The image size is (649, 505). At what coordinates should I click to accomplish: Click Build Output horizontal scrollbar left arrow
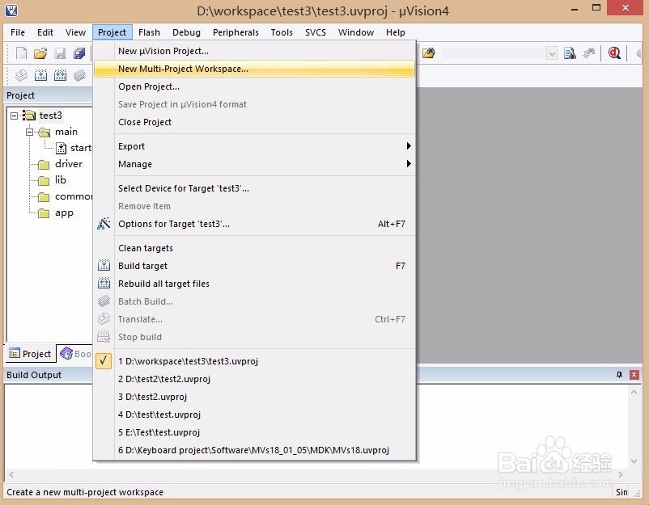click(11, 474)
